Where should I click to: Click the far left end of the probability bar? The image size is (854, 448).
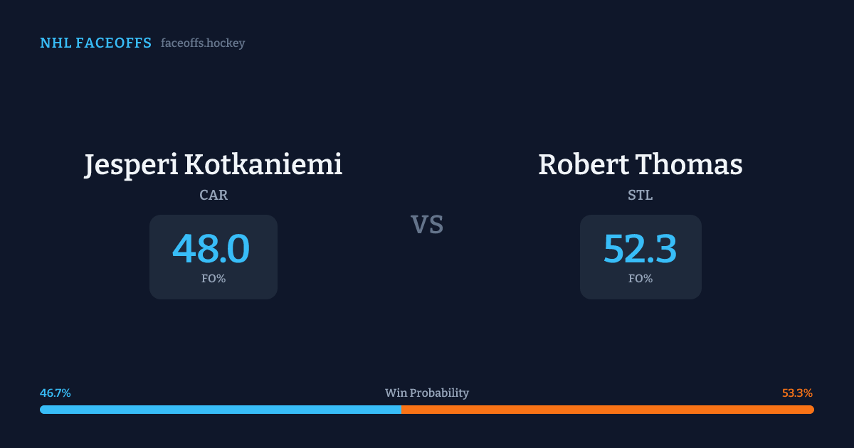(43, 410)
